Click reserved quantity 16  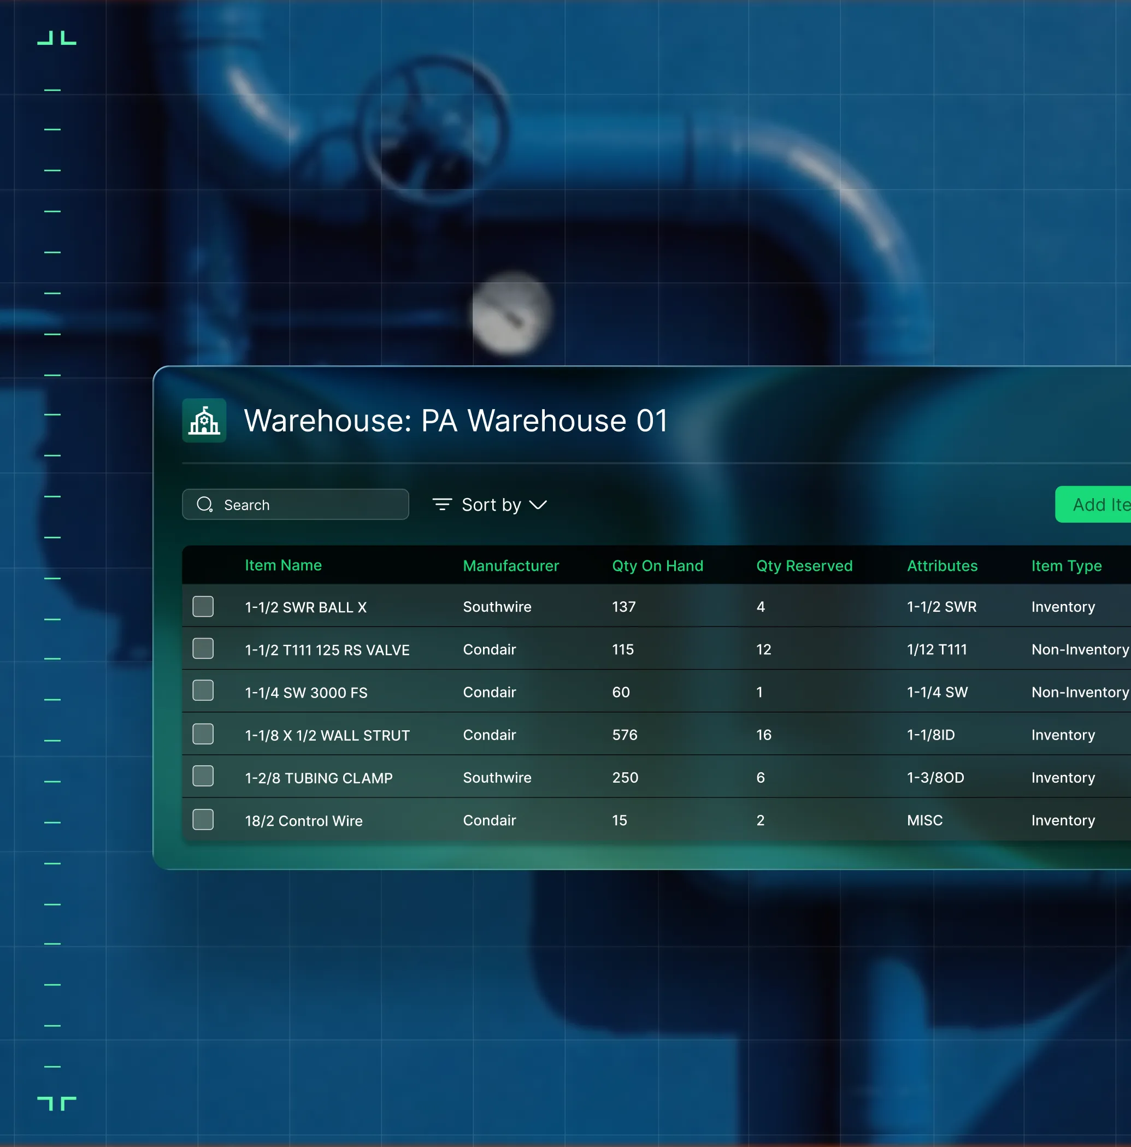pyautogui.click(x=763, y=735)
